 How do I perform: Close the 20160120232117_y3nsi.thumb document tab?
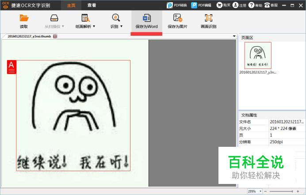click(x=55, y=37)
